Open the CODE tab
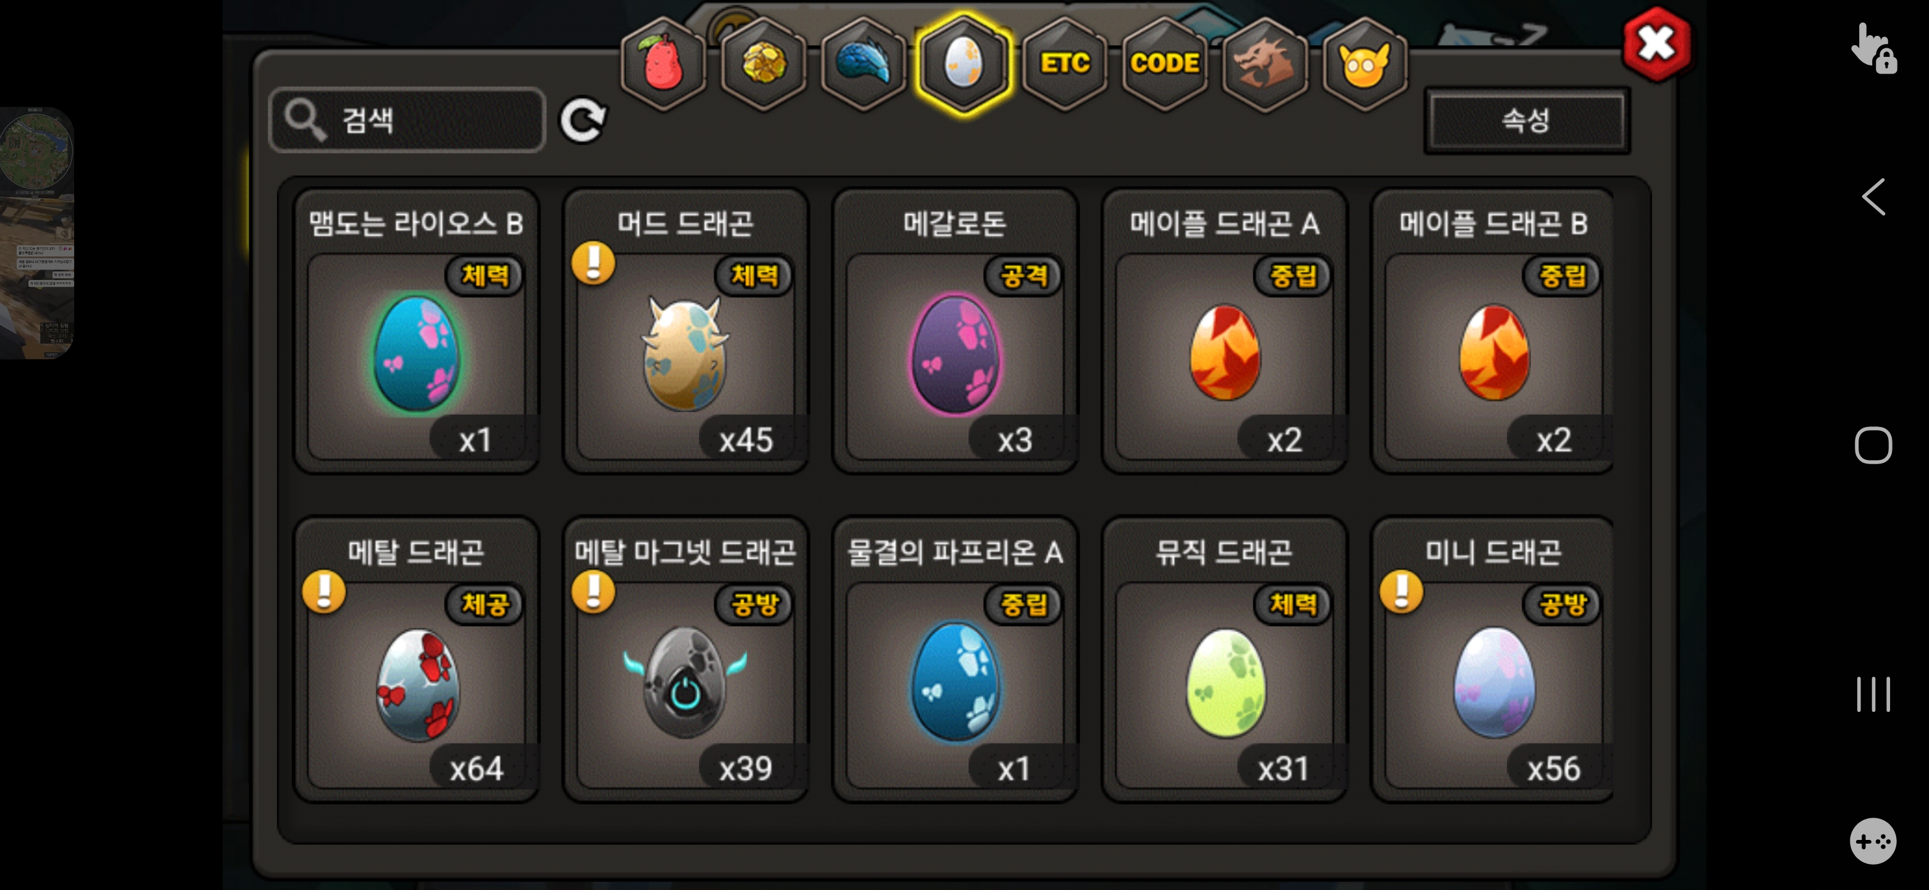Image resolution: width=1929 pixels, height=890 pixels. click(x=1164, y=64)
